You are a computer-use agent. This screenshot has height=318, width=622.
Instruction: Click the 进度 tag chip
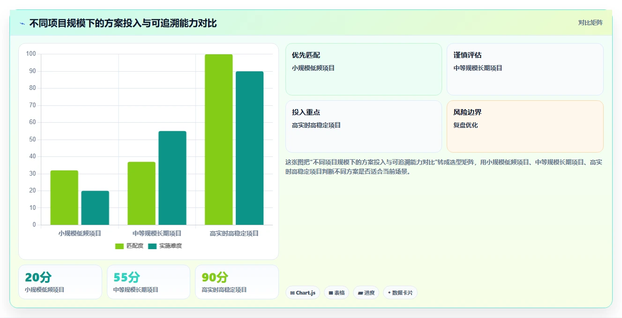(x=366, y=293)
